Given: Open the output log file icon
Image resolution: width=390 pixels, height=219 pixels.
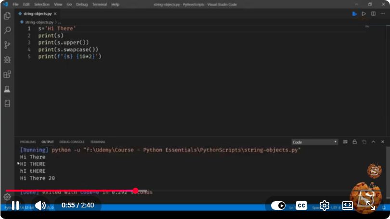Looking at the screenshot, I should (x=364, y=142).
